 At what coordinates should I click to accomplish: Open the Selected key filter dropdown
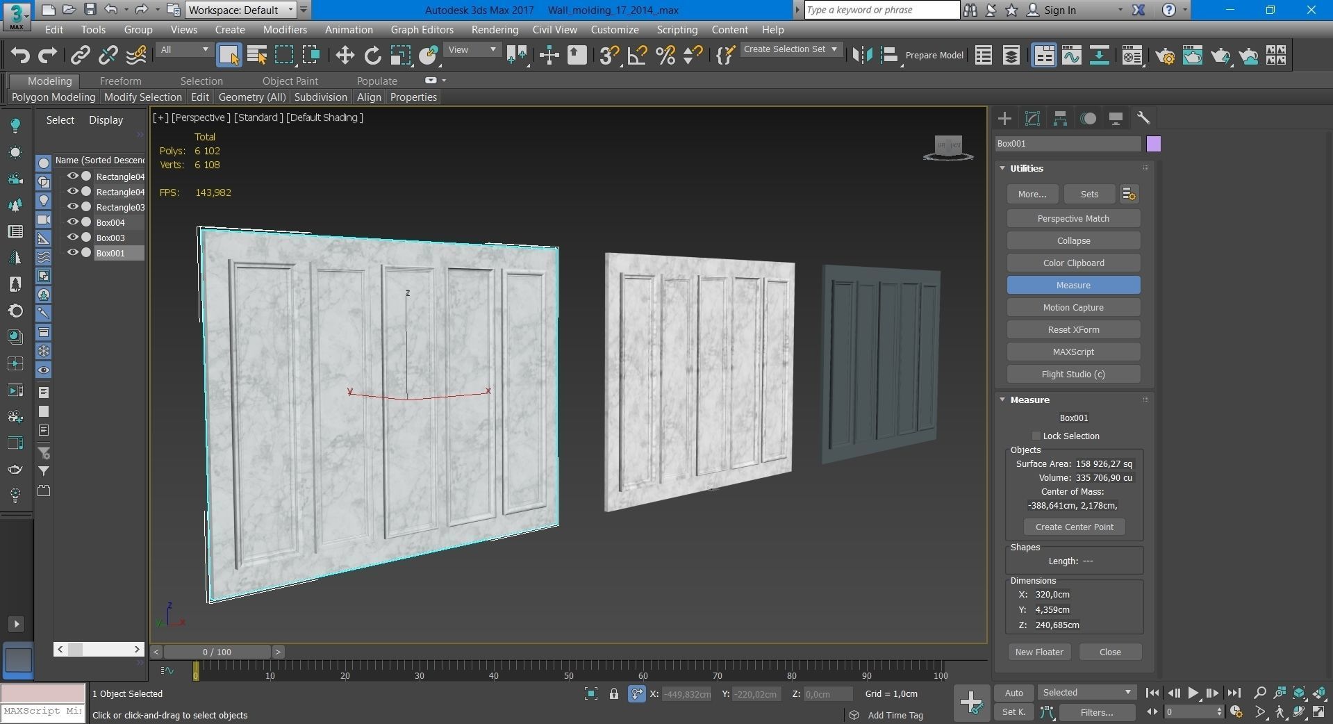[1087, 693]
